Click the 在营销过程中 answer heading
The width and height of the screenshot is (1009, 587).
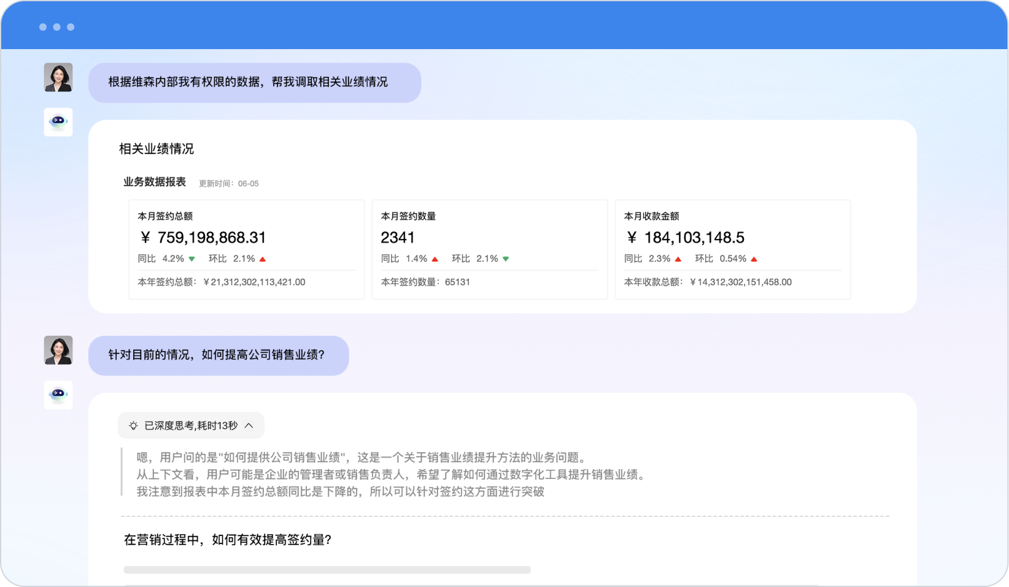tap(228, 540)
